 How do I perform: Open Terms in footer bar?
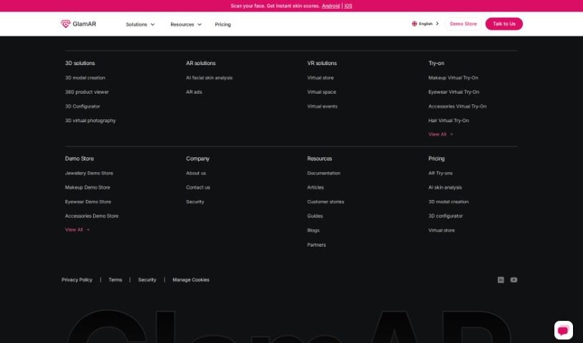pos(115,280)
